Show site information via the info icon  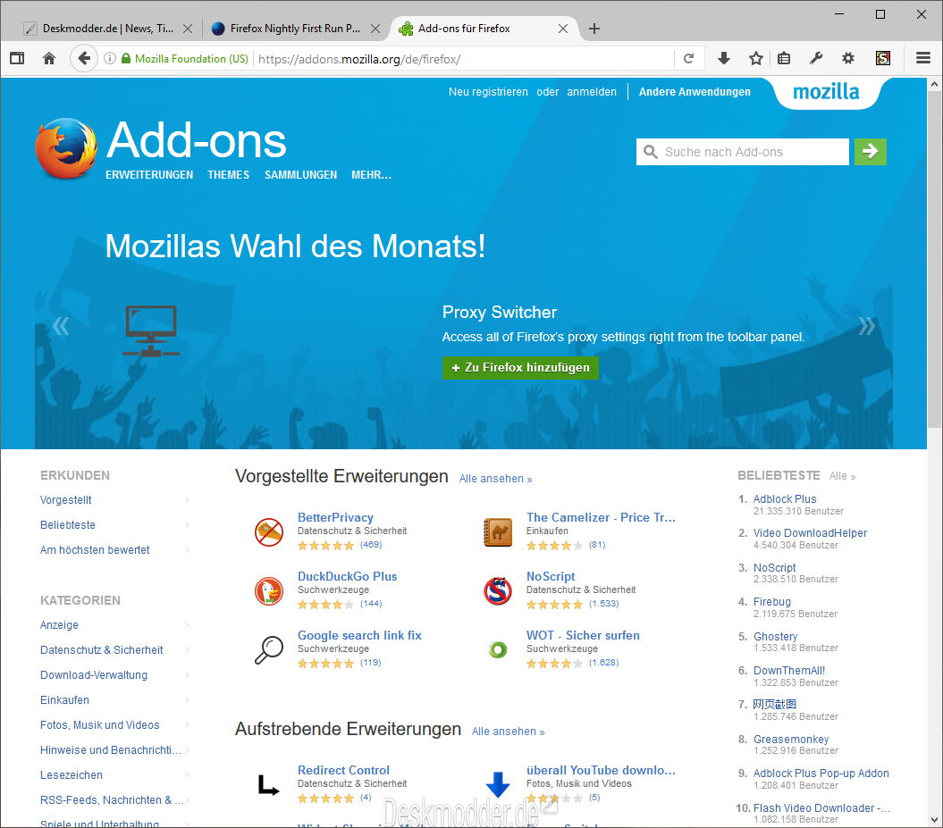(109, 58)
